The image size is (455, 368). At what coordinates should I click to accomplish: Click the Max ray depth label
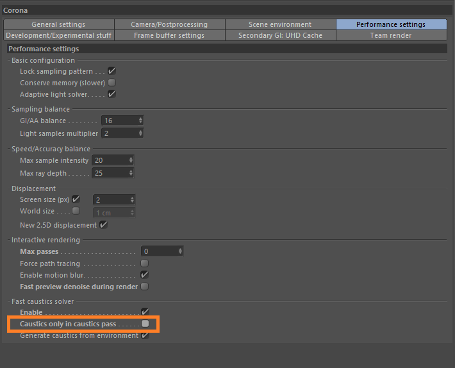click(43, 173)
